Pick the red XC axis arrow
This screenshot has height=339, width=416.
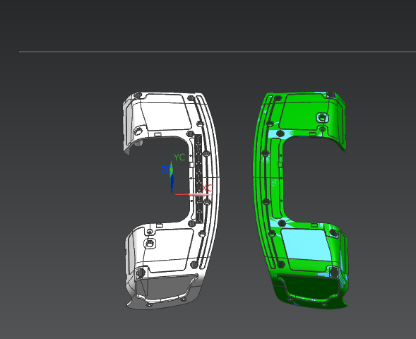click(x=193, y=195)
